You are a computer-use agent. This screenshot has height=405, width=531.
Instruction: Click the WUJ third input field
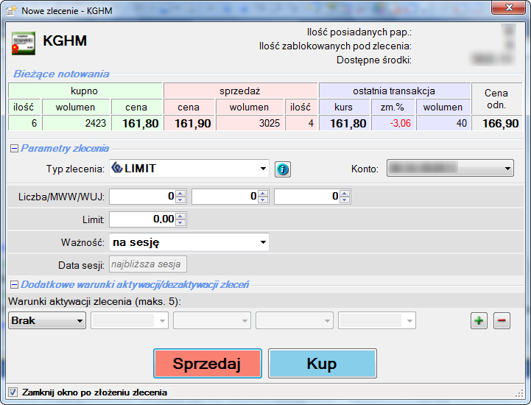[307, 197]
